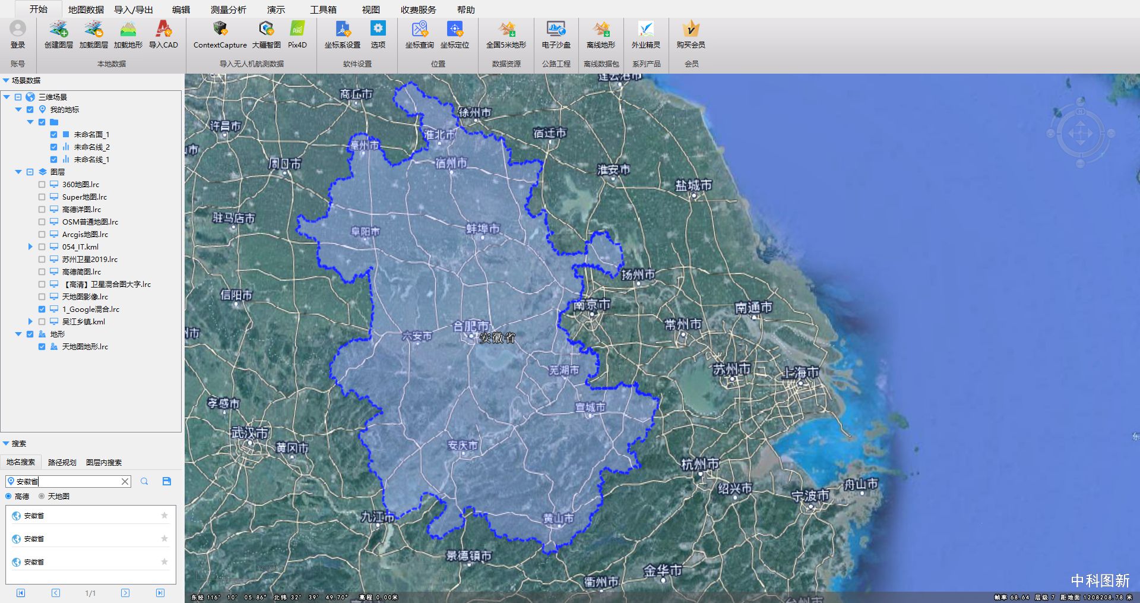Image resolution: width=1140 pixels, height=603 pixels.
Task: Go to last results page
Action: (x=160, y=593)
